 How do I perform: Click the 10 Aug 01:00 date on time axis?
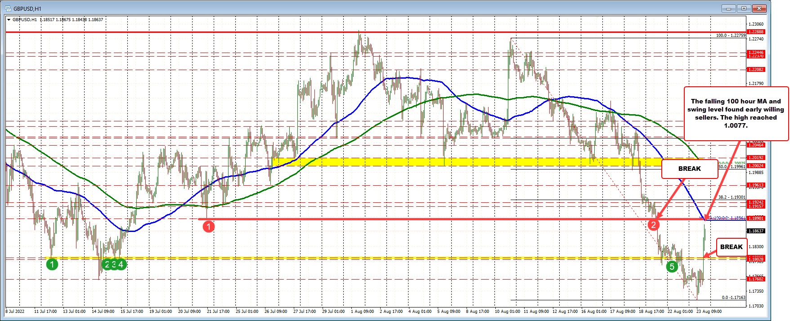507,311
